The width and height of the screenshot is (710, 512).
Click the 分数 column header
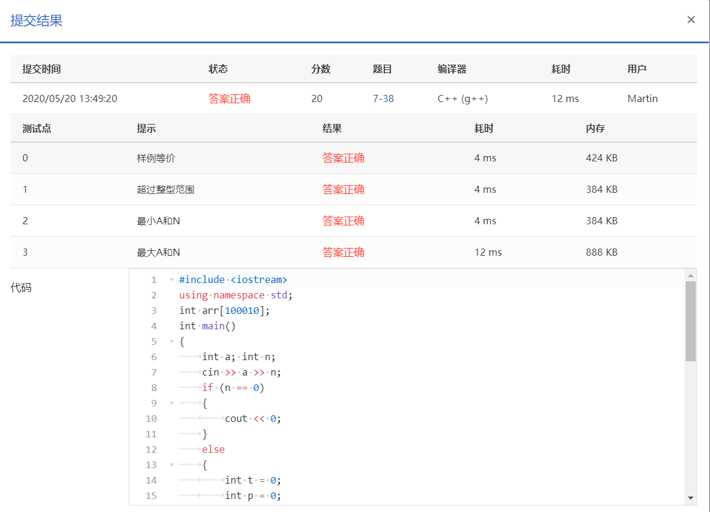(320, 69)
